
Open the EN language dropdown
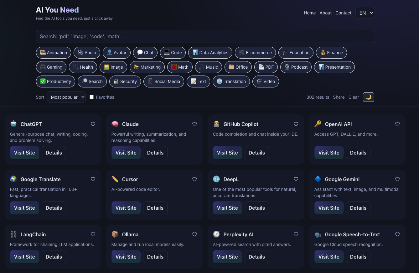coord(365,13)
